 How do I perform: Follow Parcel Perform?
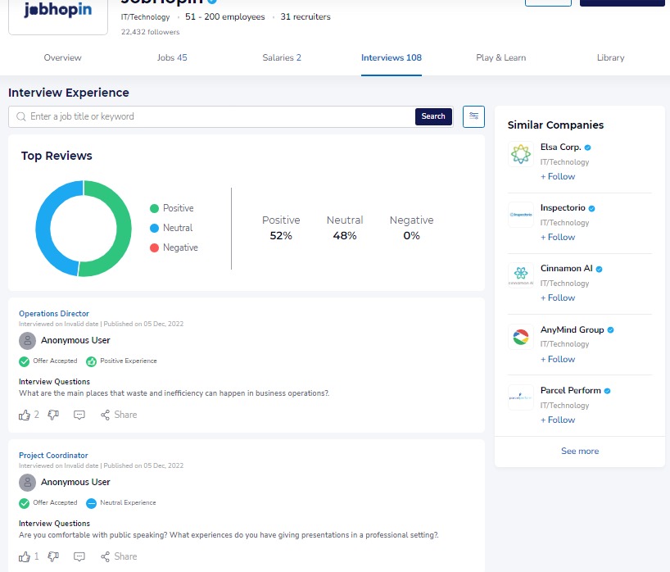click(558, 420)
